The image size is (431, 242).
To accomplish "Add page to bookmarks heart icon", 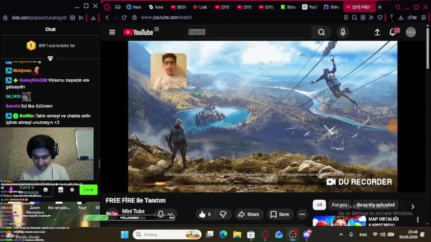I will click(380, 17).
